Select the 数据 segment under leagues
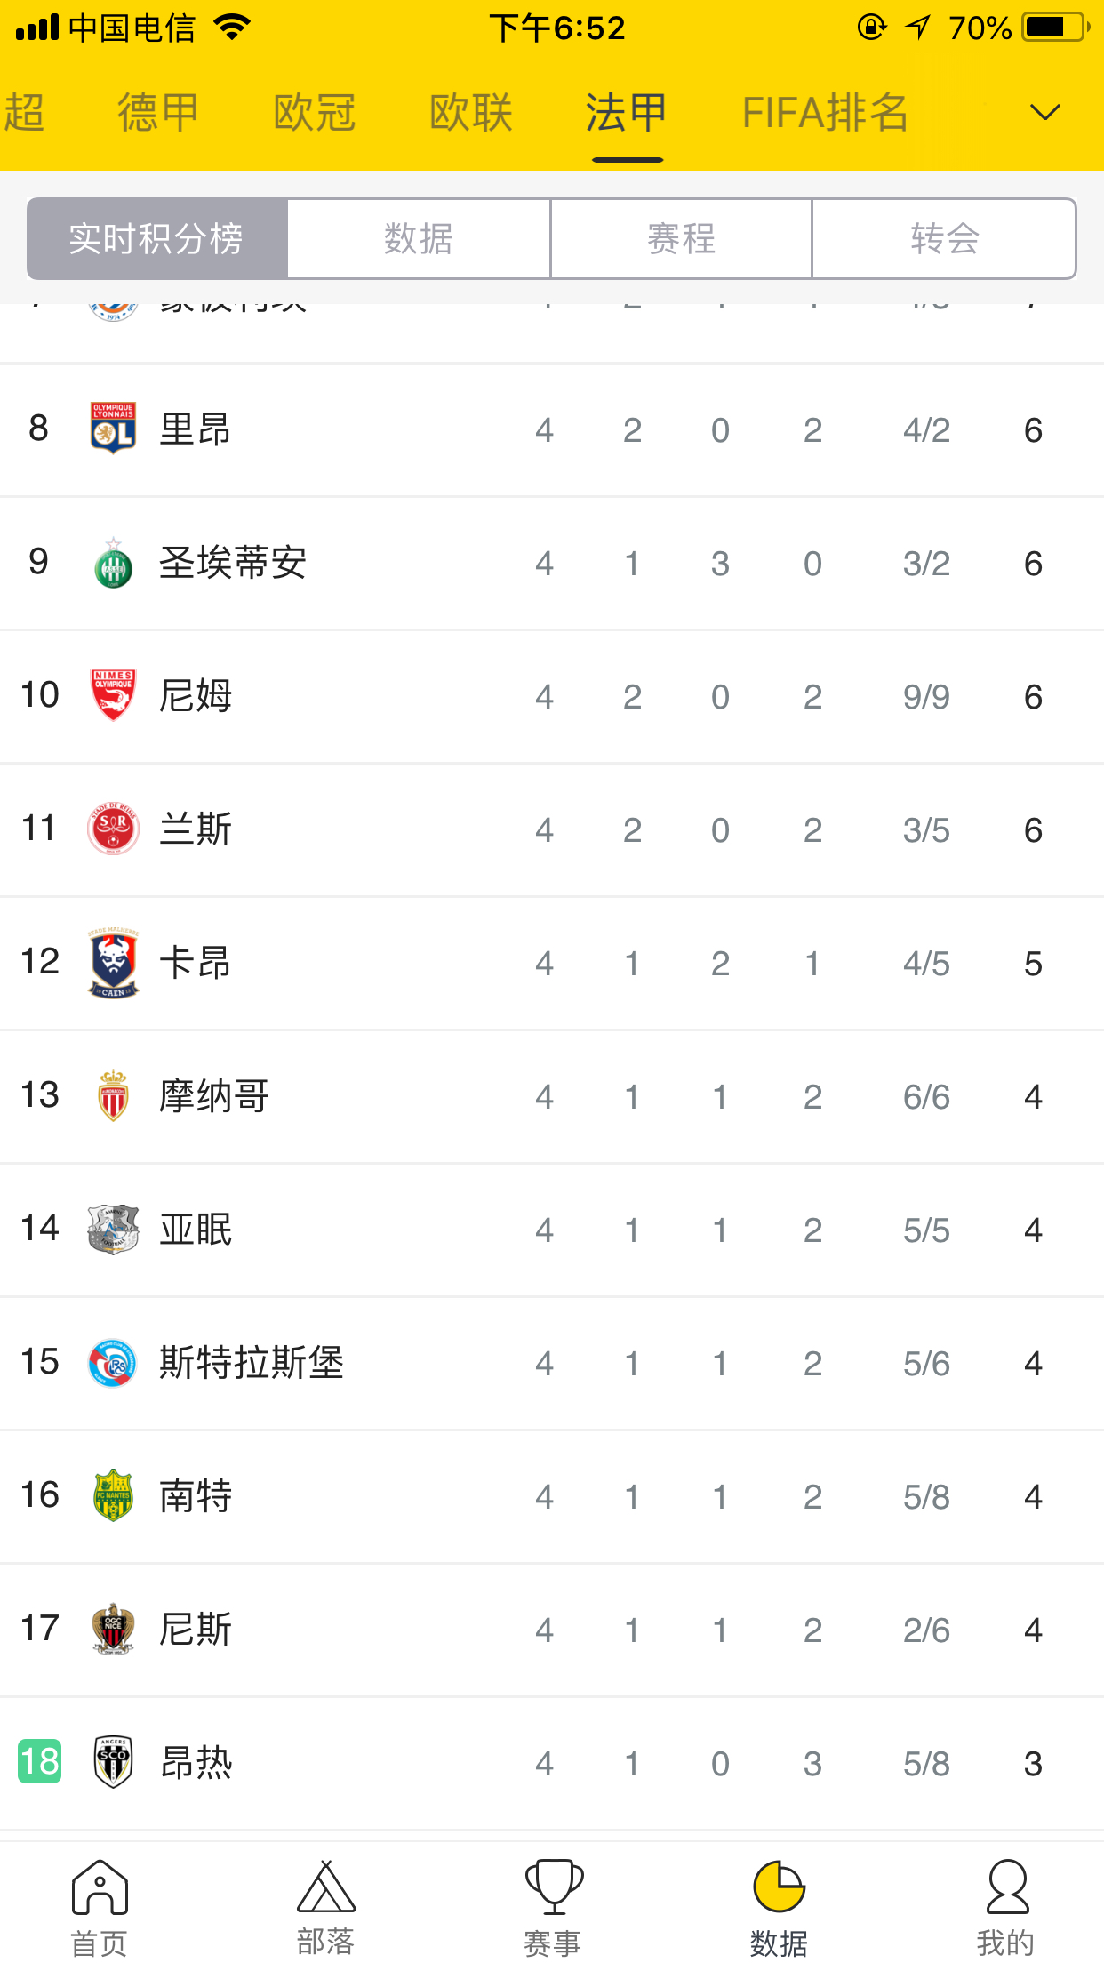This screenshot has height=1963, width=1104. point(419,239)
